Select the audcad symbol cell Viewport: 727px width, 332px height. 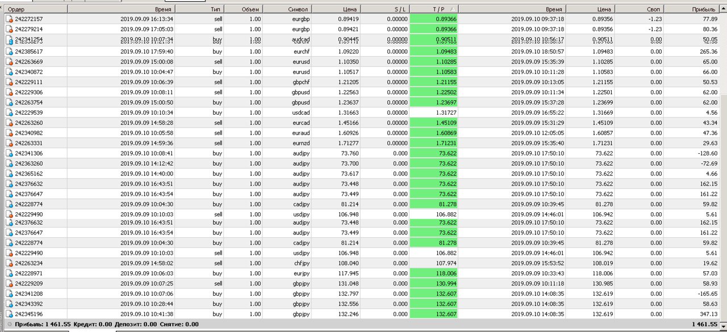(x=300, y=40)
